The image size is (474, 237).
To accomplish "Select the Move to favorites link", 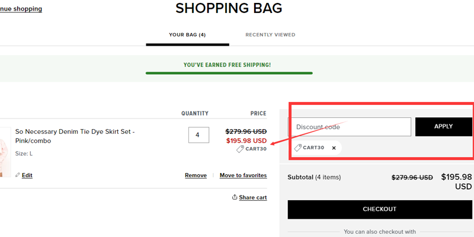I will coord(243,175).
